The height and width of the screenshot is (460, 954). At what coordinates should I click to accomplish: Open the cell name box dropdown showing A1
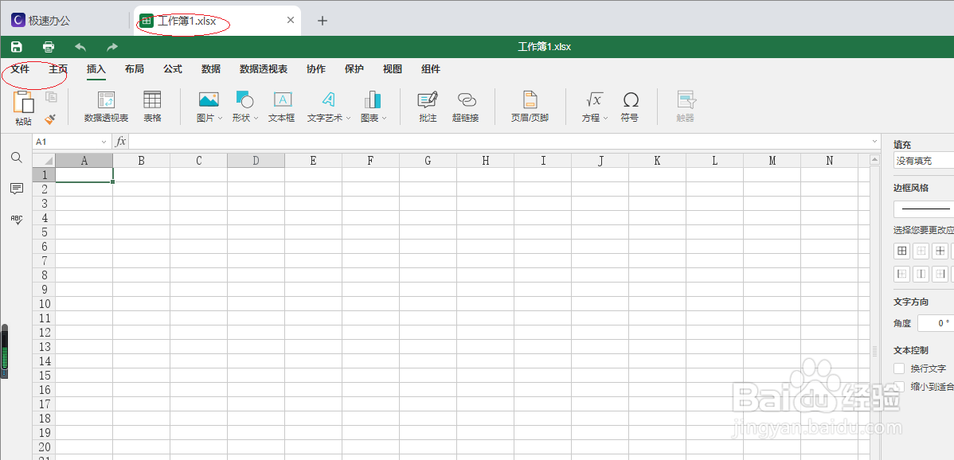[104, 141]
